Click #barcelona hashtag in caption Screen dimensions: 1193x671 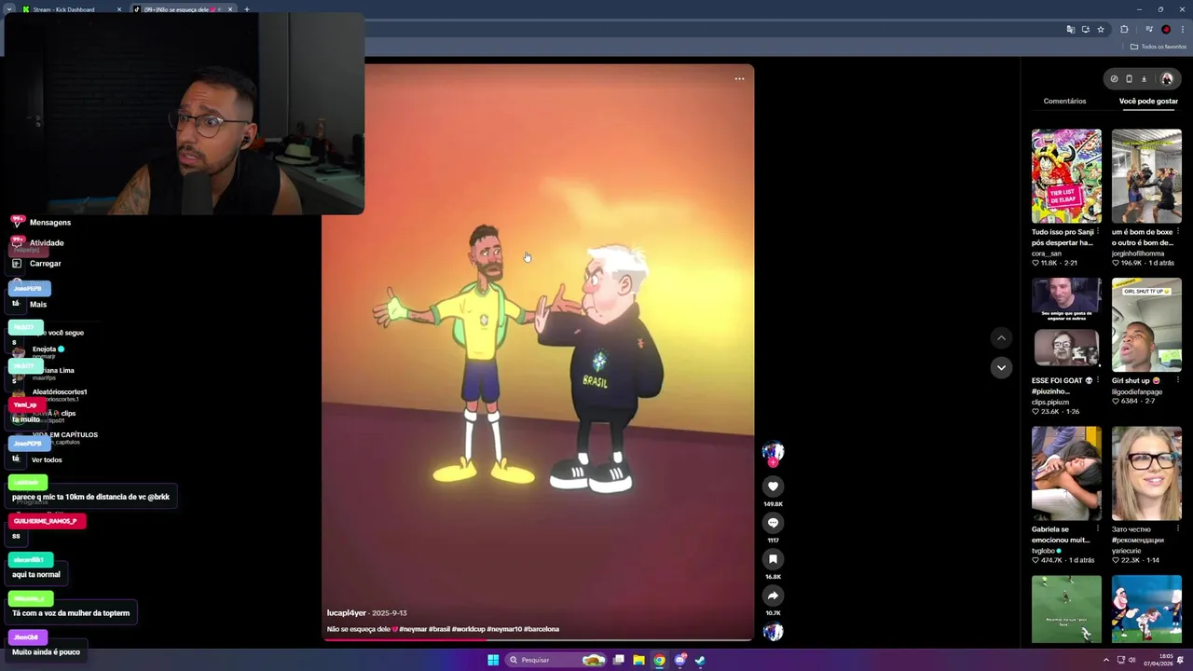point(542,629)
